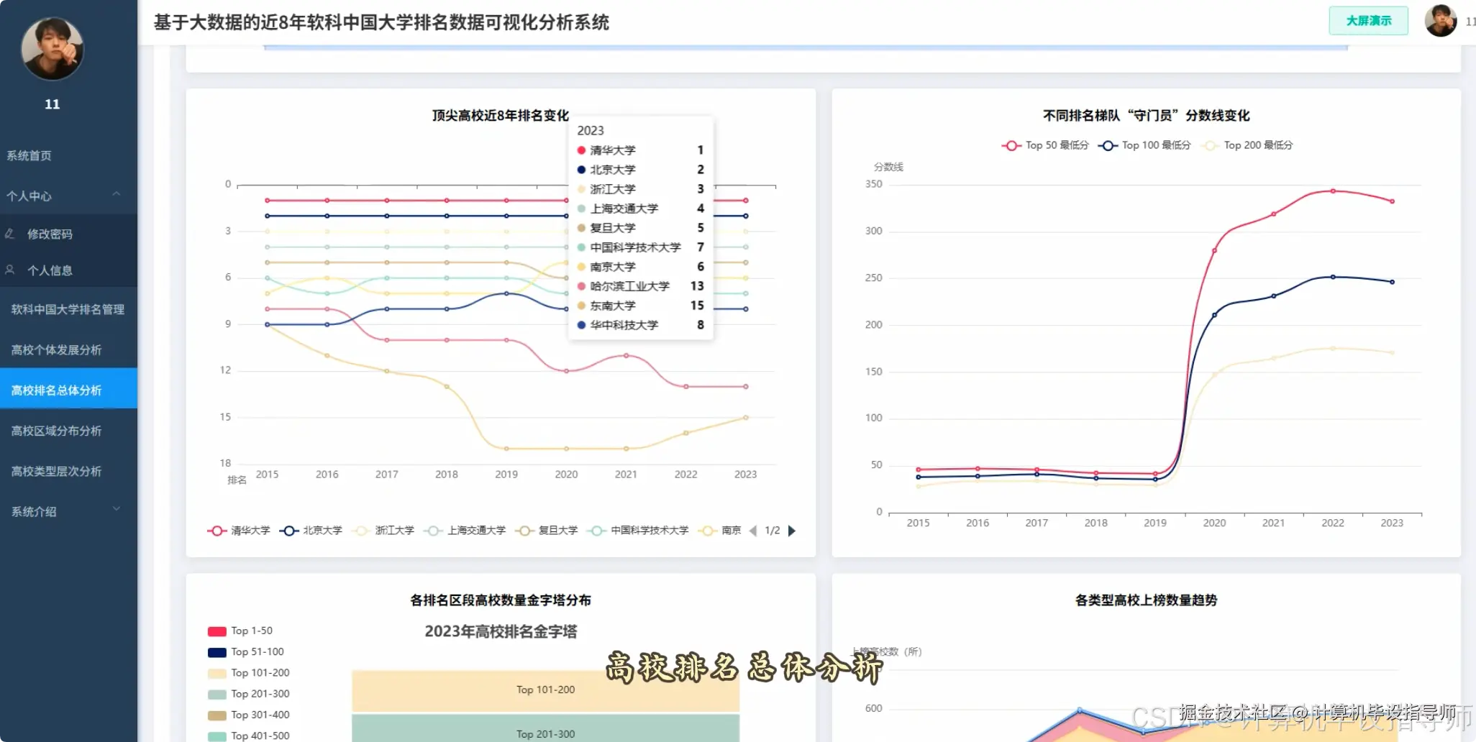This screenshot has width=1476, height=742.
Task: Click the legend previous-page arrow in ranking chart
Action: tap(753, 531)
